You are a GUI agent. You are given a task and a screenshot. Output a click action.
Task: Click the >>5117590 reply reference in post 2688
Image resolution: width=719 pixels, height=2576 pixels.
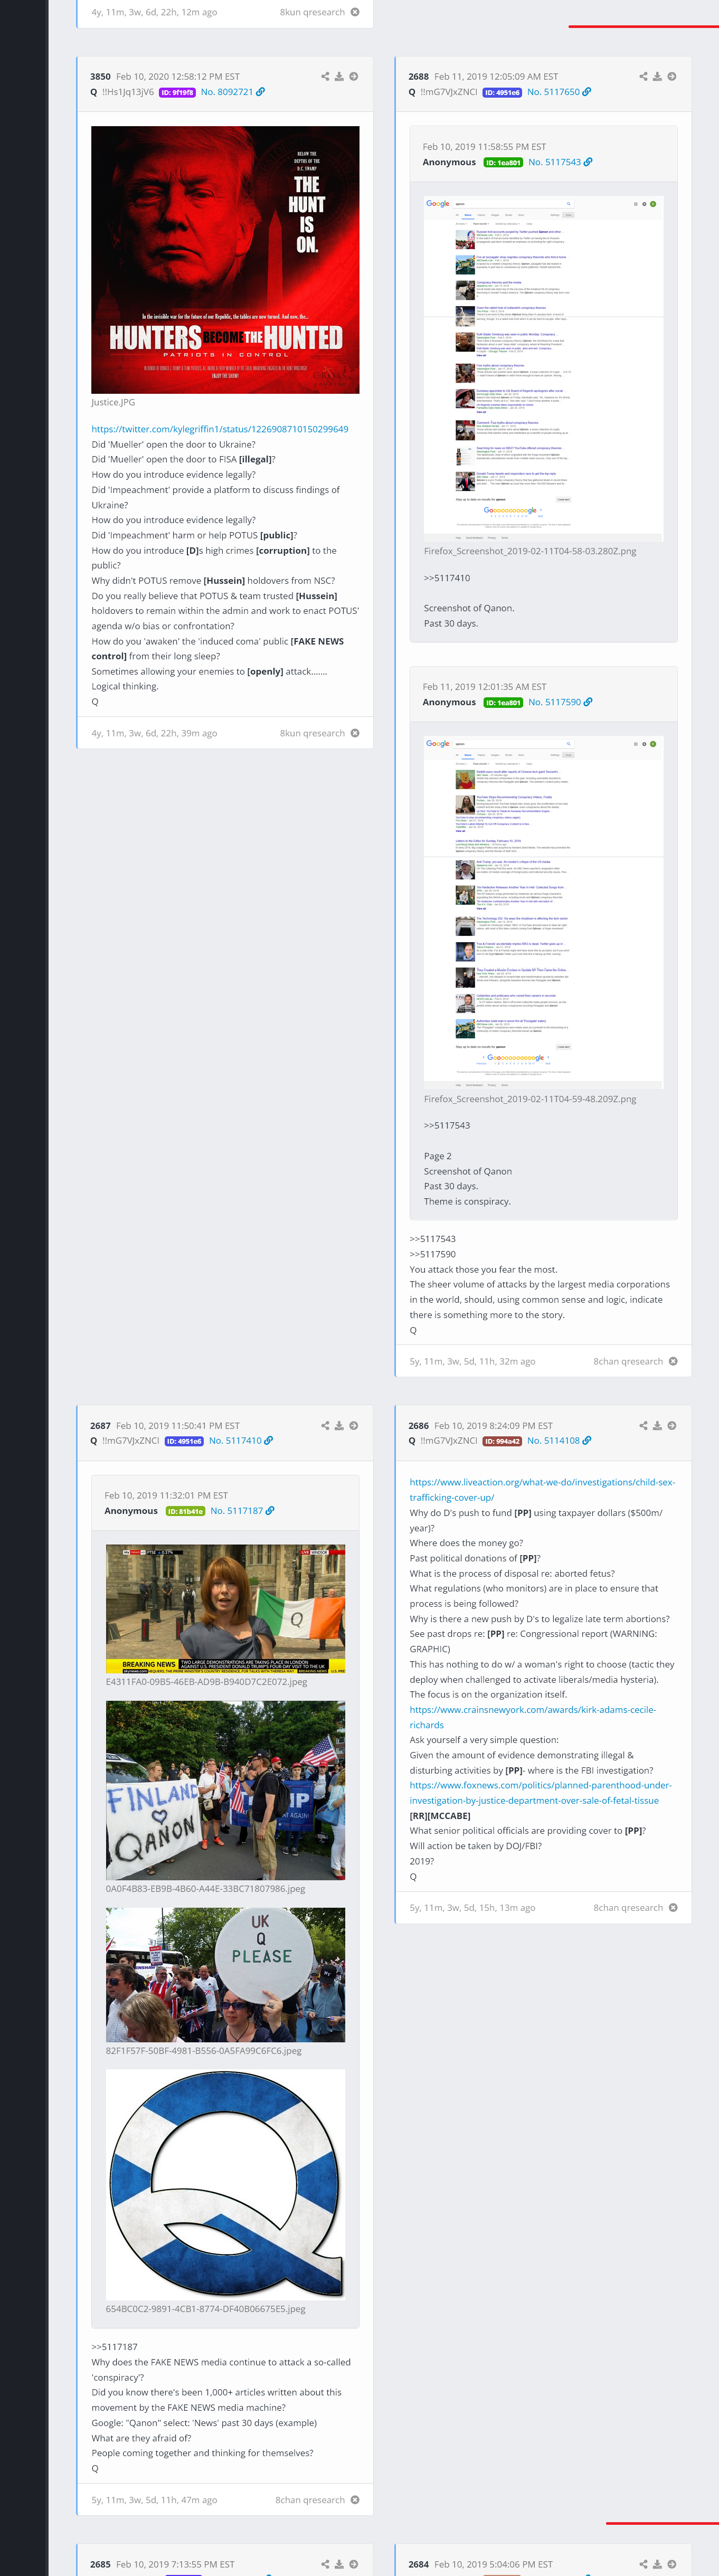click(x=432, y=1254)
